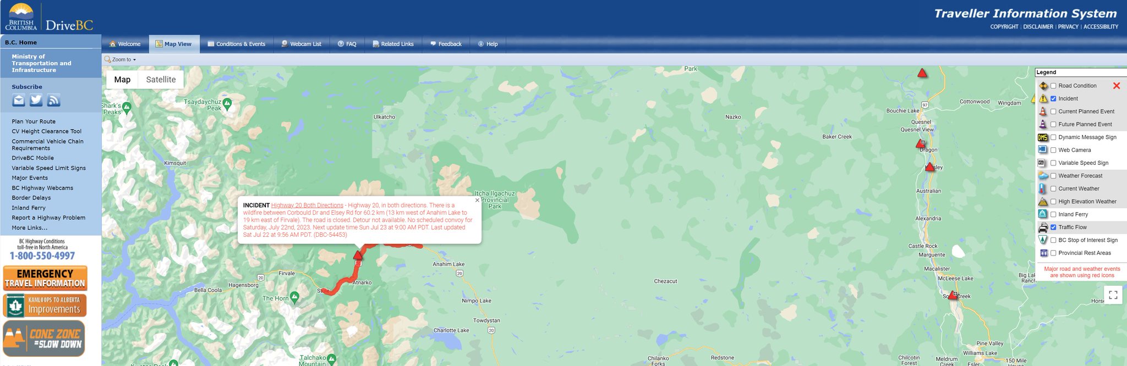
Task: Switch to Conditions & Events tab
Action: point(236,44)
